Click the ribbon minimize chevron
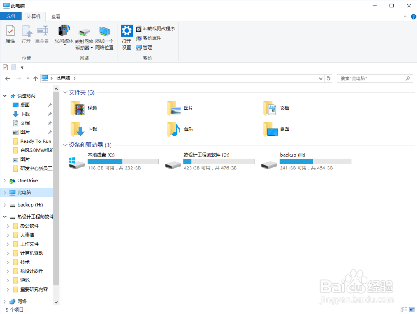The image size is (417, 314). [x=404, y=16]
